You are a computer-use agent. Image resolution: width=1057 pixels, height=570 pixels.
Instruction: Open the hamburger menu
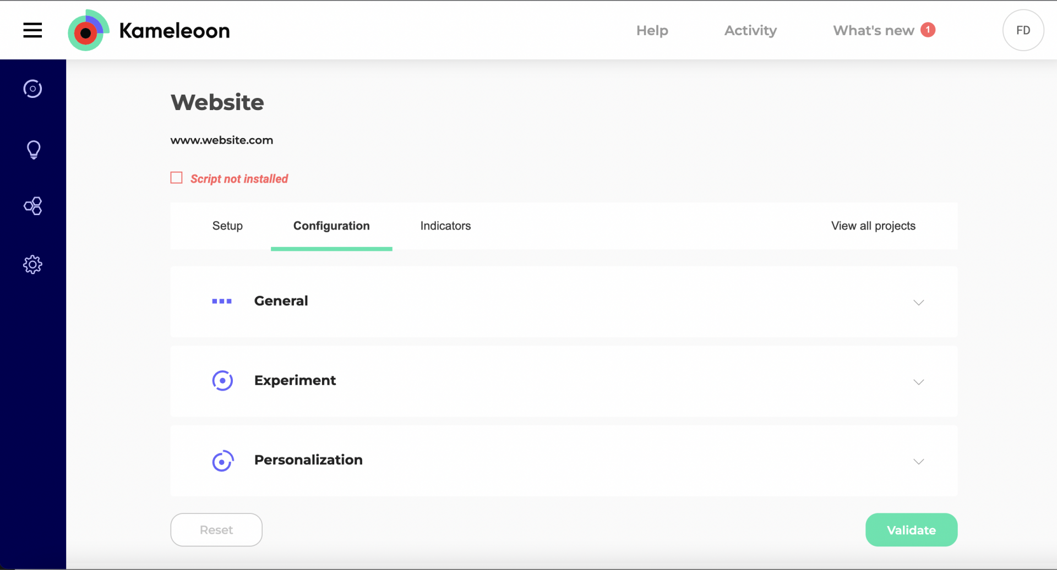[x=32, y=30]
